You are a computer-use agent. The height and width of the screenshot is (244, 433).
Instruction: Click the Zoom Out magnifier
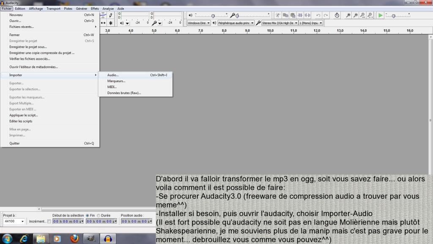[356, 15]
